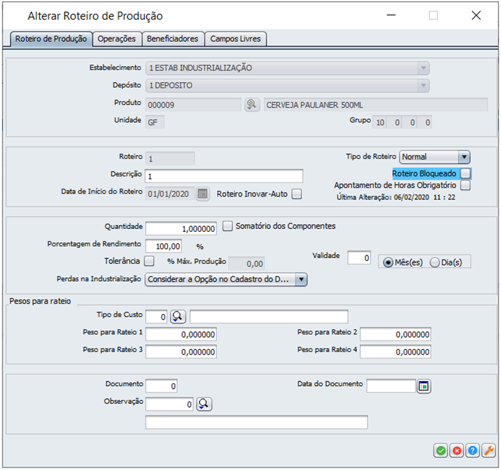The image size is (501, 470).
Task: Toggle Roteiro Inovar-Auto checkbox
Action: [x=297, y=194]
